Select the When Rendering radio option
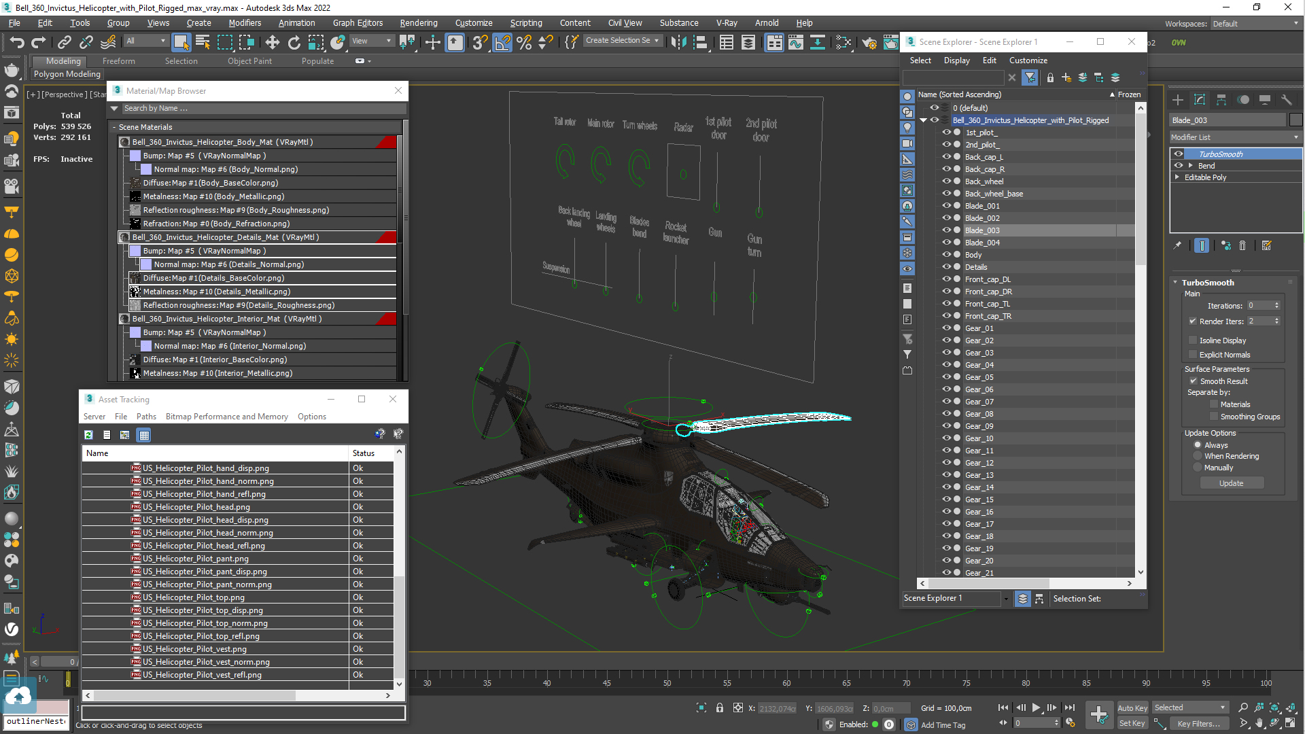 coord(1198,456)
